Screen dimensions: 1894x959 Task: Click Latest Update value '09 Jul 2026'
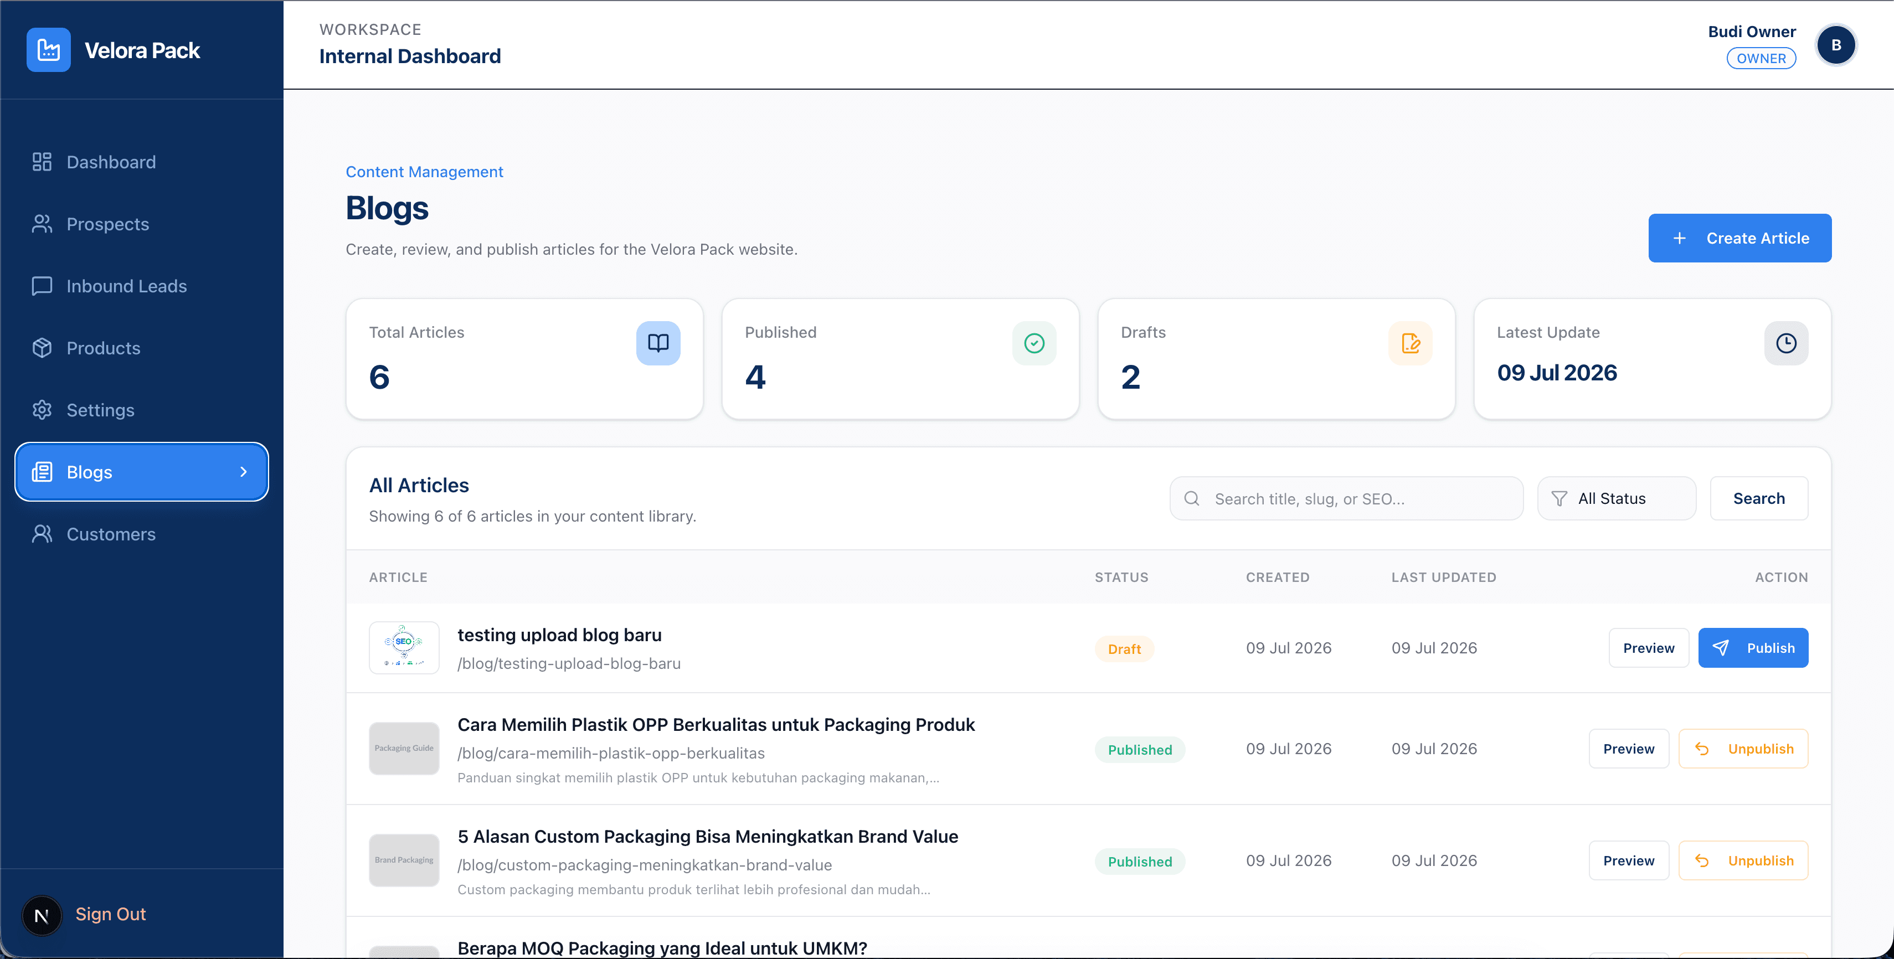[1557, 373]
